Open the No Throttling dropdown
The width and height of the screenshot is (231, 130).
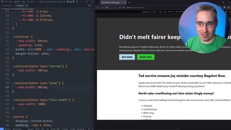[x=180, y=12]
